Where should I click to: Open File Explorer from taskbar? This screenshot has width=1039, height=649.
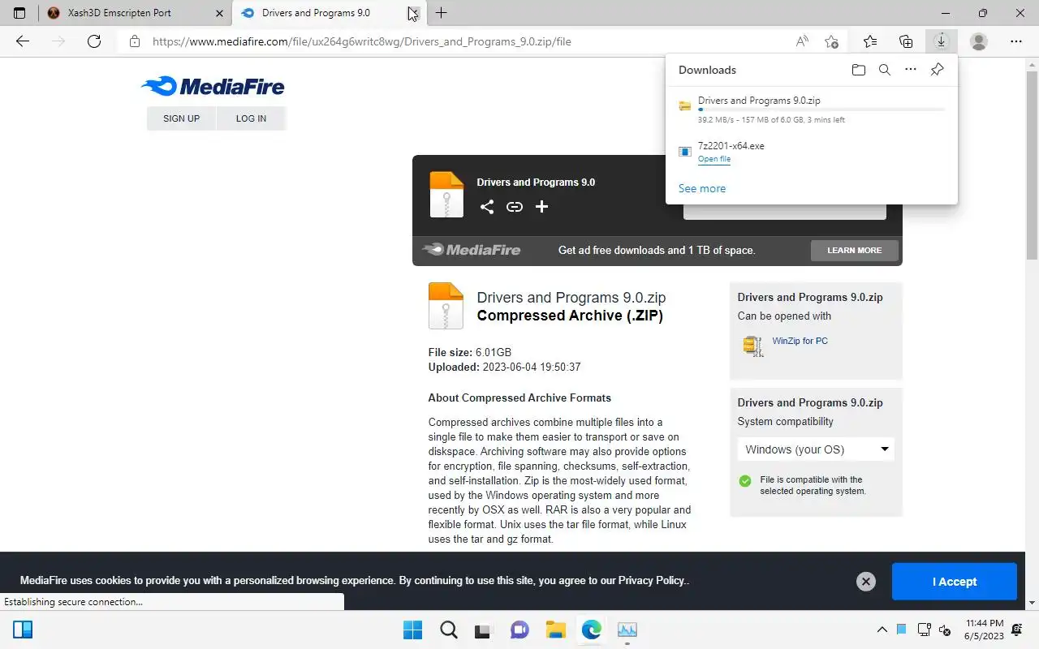tap(555, 630)
